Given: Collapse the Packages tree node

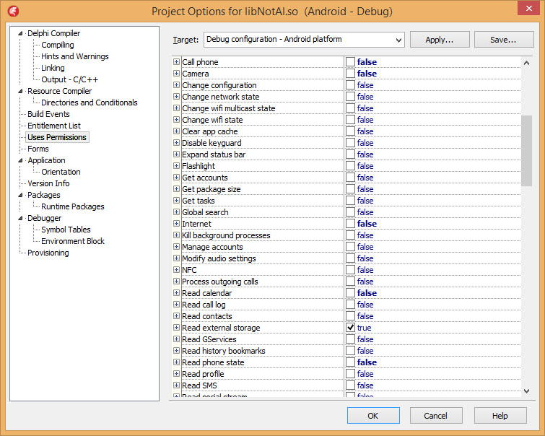Looking at the screenshot, I should [20, 195].
